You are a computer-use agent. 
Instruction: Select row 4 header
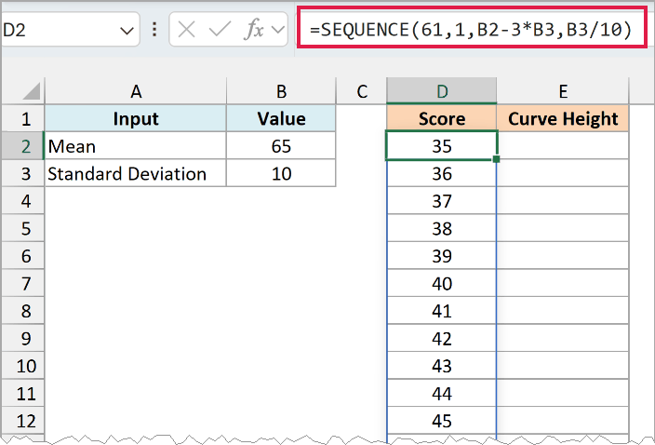click(23, 201)
